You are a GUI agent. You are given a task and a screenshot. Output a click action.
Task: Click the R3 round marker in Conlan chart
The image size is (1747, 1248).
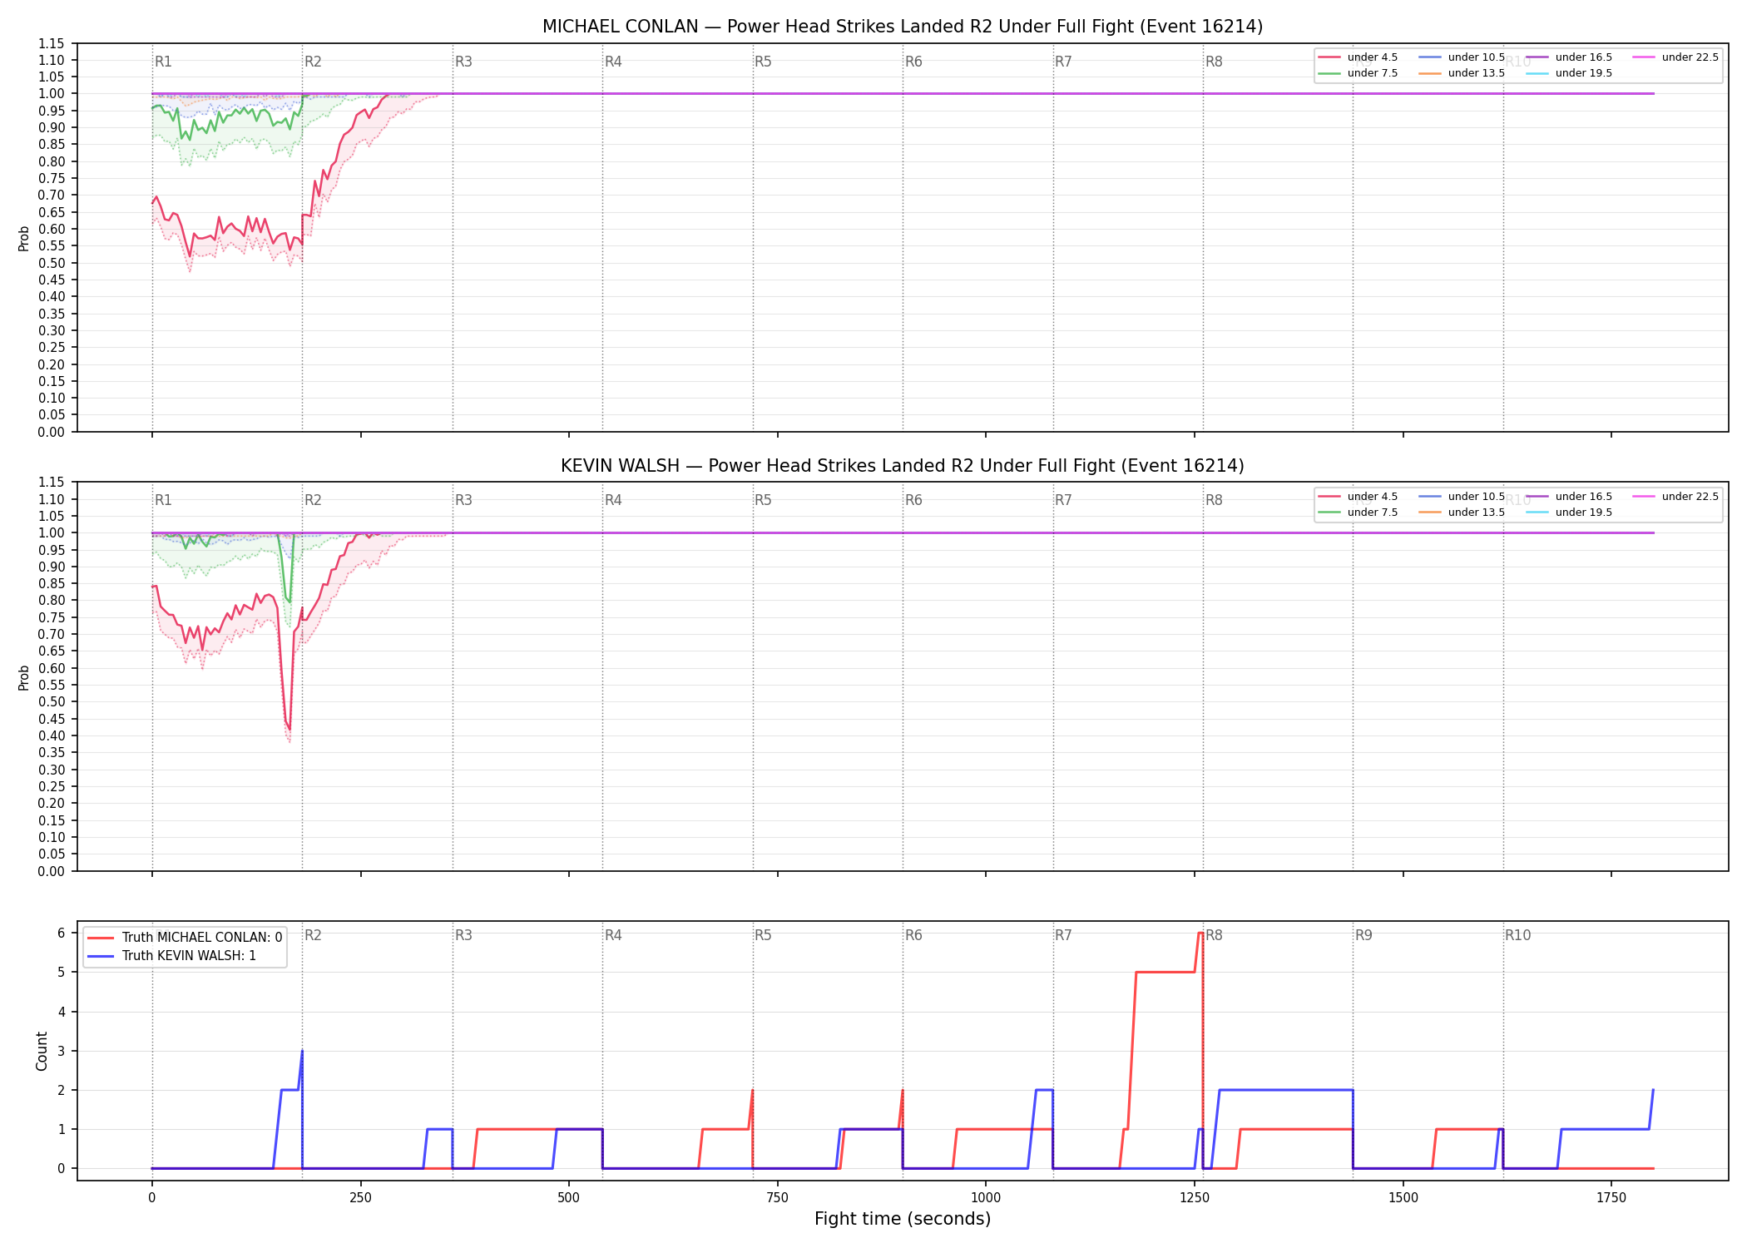[x=463, y=62]
